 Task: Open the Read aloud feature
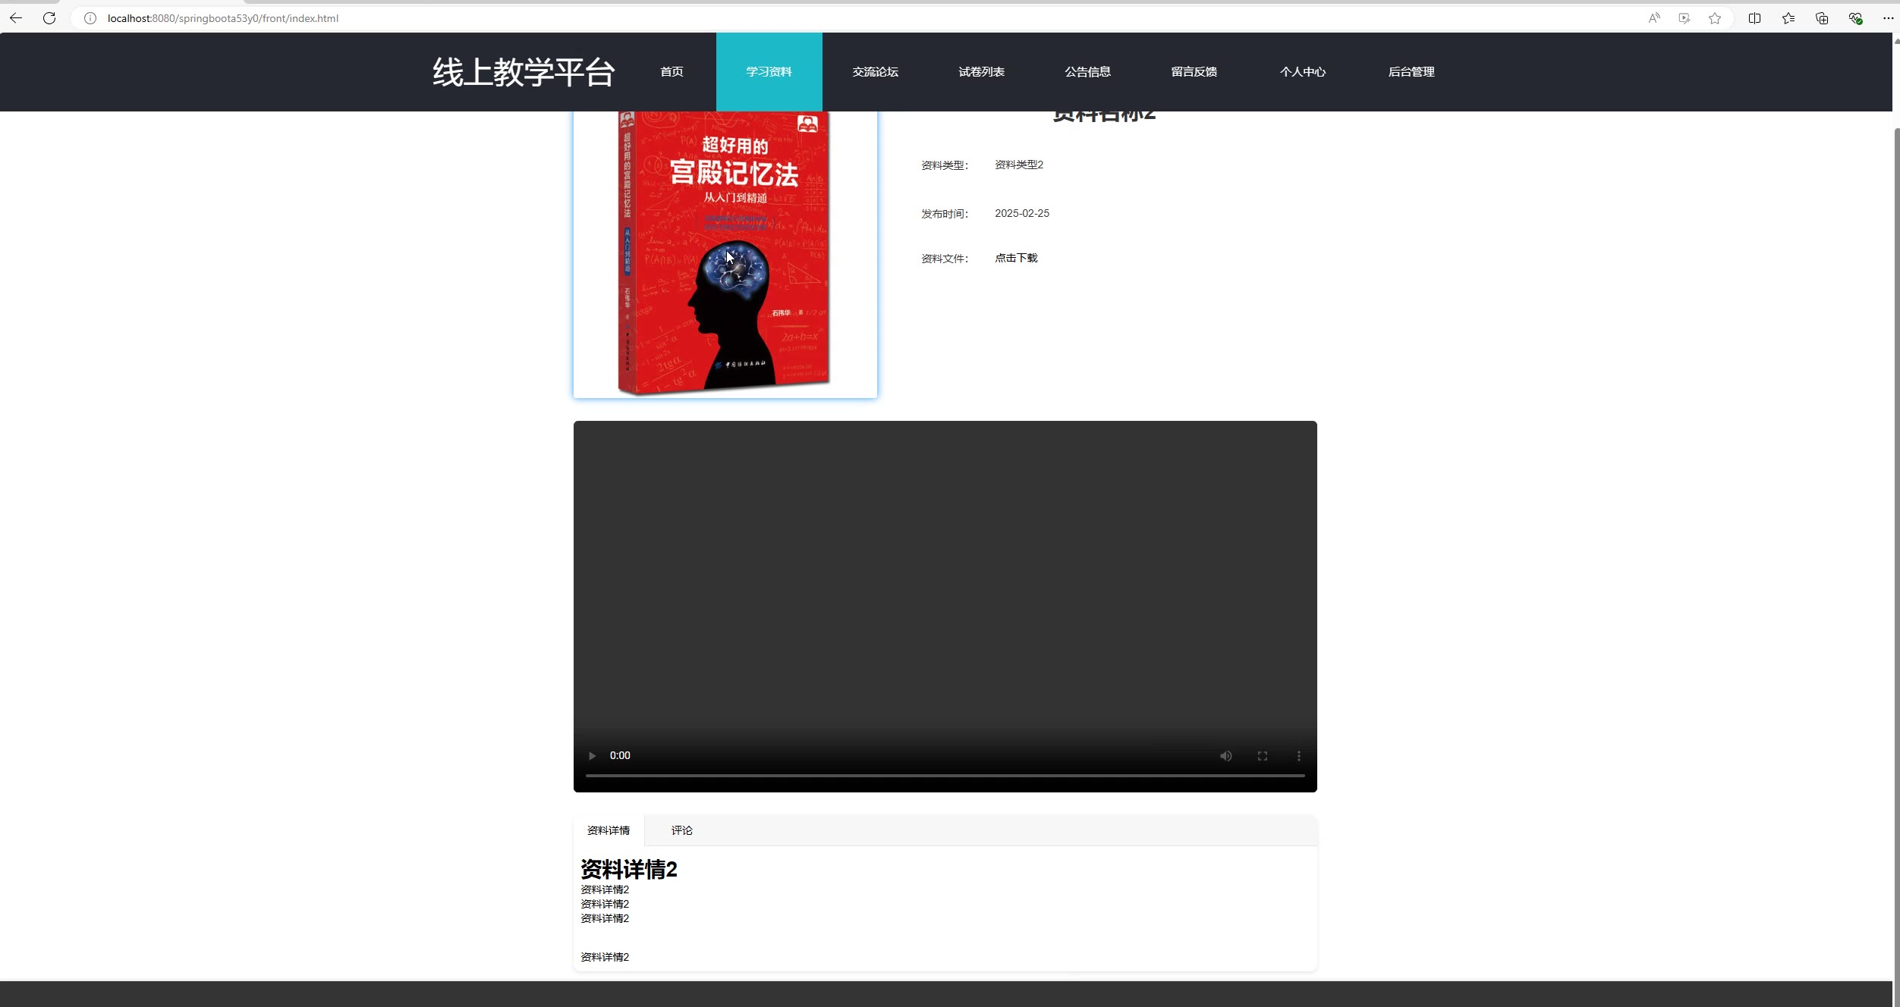[1654, 18]
